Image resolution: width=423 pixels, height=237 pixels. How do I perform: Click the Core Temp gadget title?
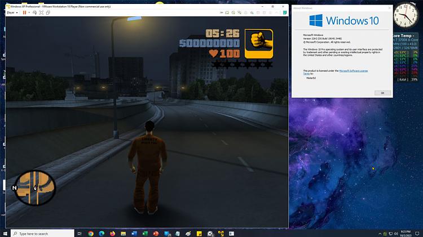pyautogui.click(x=404, y=35)
